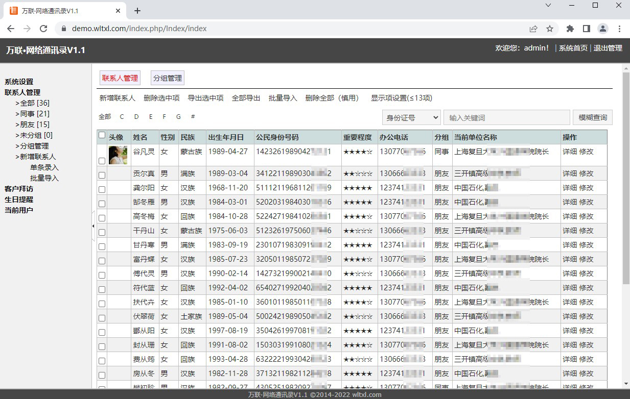Click 删除选中项 to delete selected contacts
This screenshot has height=399, width=630.
click(162, 97)
